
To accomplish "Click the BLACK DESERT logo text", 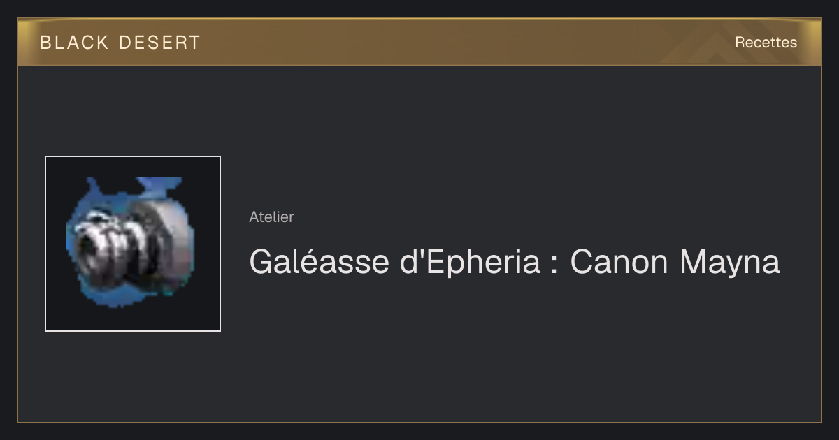I will pyautogui.click(x=120, y=43).
